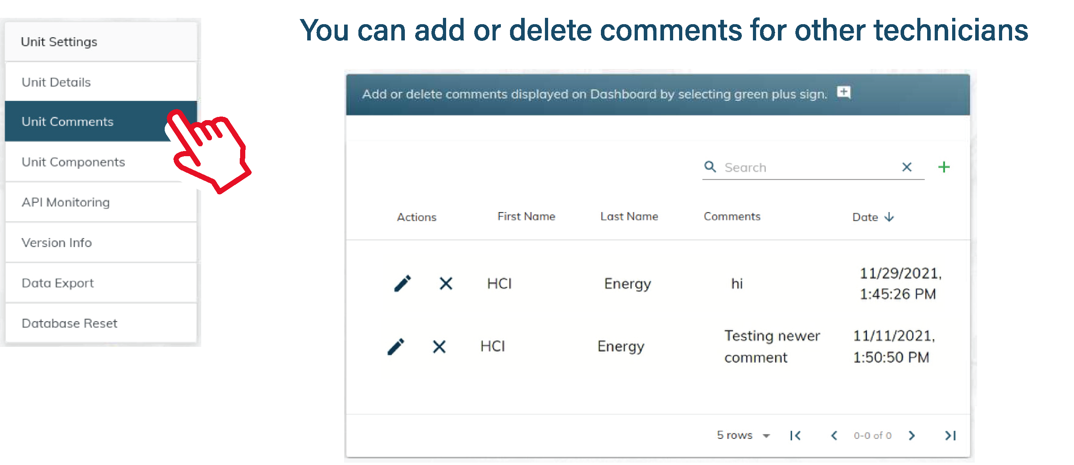Click the clear X icon in search bar

905,168
